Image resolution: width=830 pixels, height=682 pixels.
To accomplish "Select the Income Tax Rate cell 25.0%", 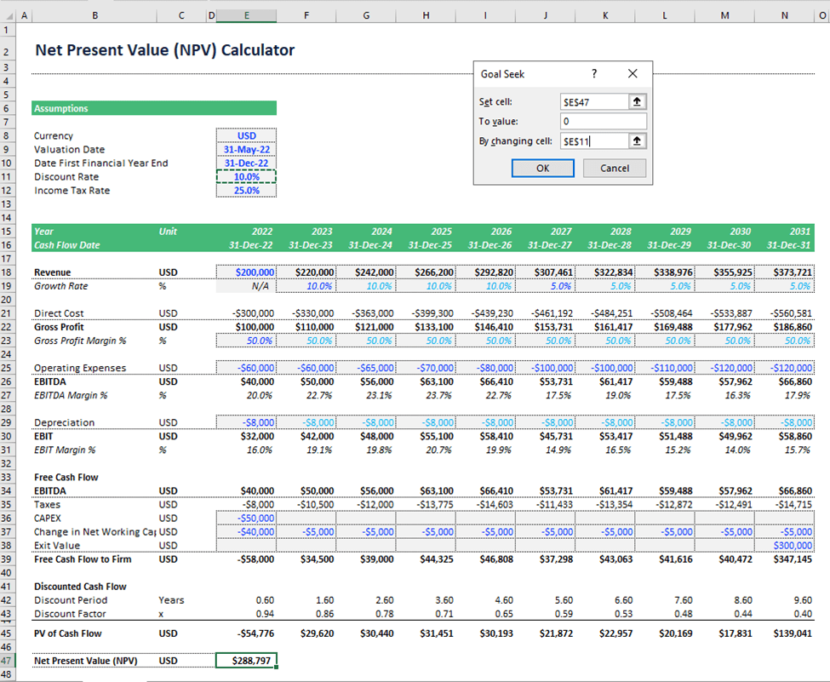I will coord(246,191).
